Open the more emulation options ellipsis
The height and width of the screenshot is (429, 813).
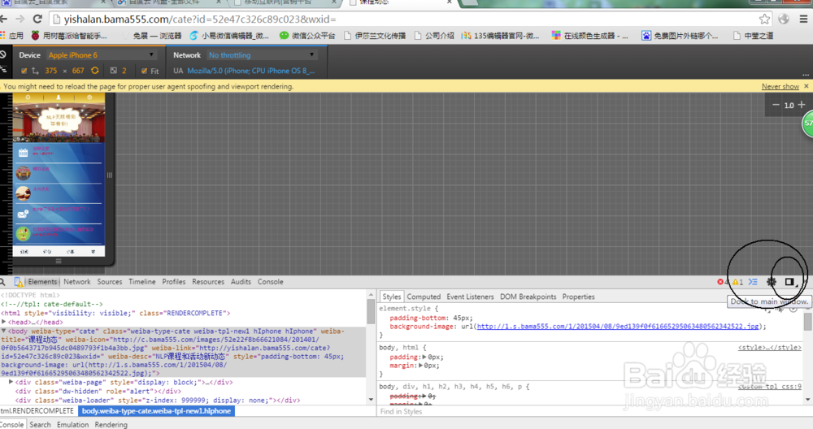[x=805, y=75]
